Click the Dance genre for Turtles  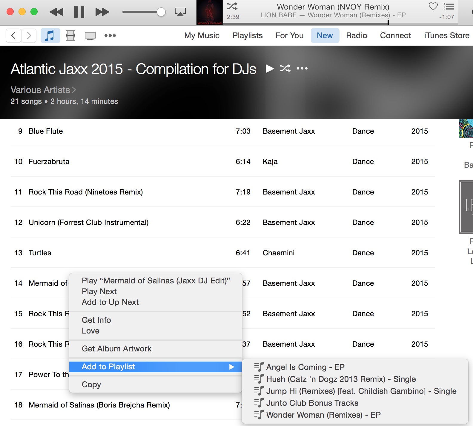point(363,253)
